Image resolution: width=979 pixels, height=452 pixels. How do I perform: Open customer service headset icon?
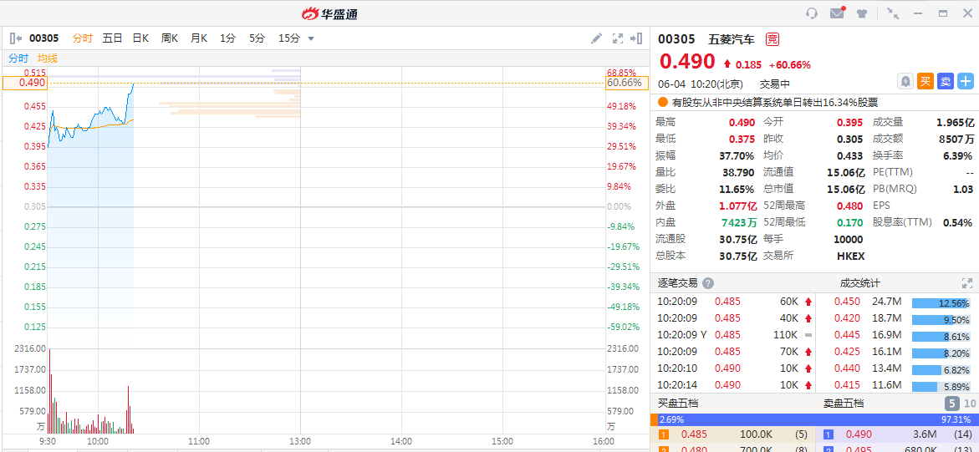pyautogui.click(x=812, y=13)
